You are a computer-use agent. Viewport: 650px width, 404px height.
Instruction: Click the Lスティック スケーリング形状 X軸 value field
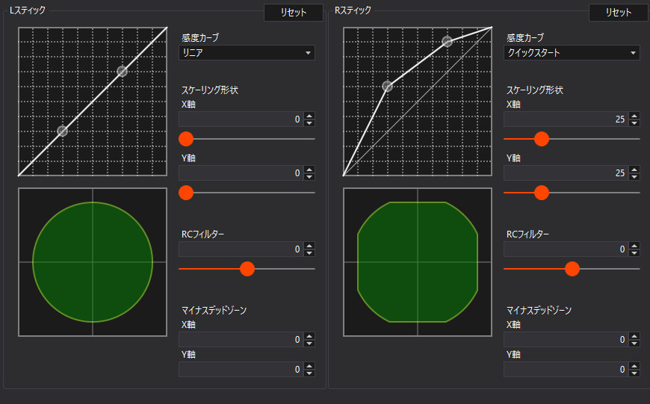(x=241, y=119)
